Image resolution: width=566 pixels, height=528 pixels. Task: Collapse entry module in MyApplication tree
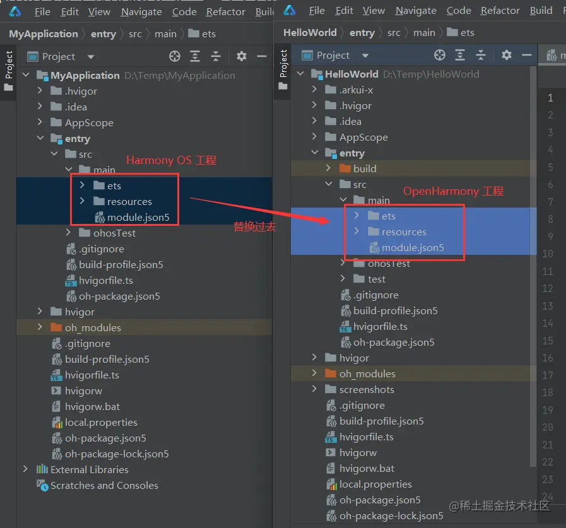40,138
